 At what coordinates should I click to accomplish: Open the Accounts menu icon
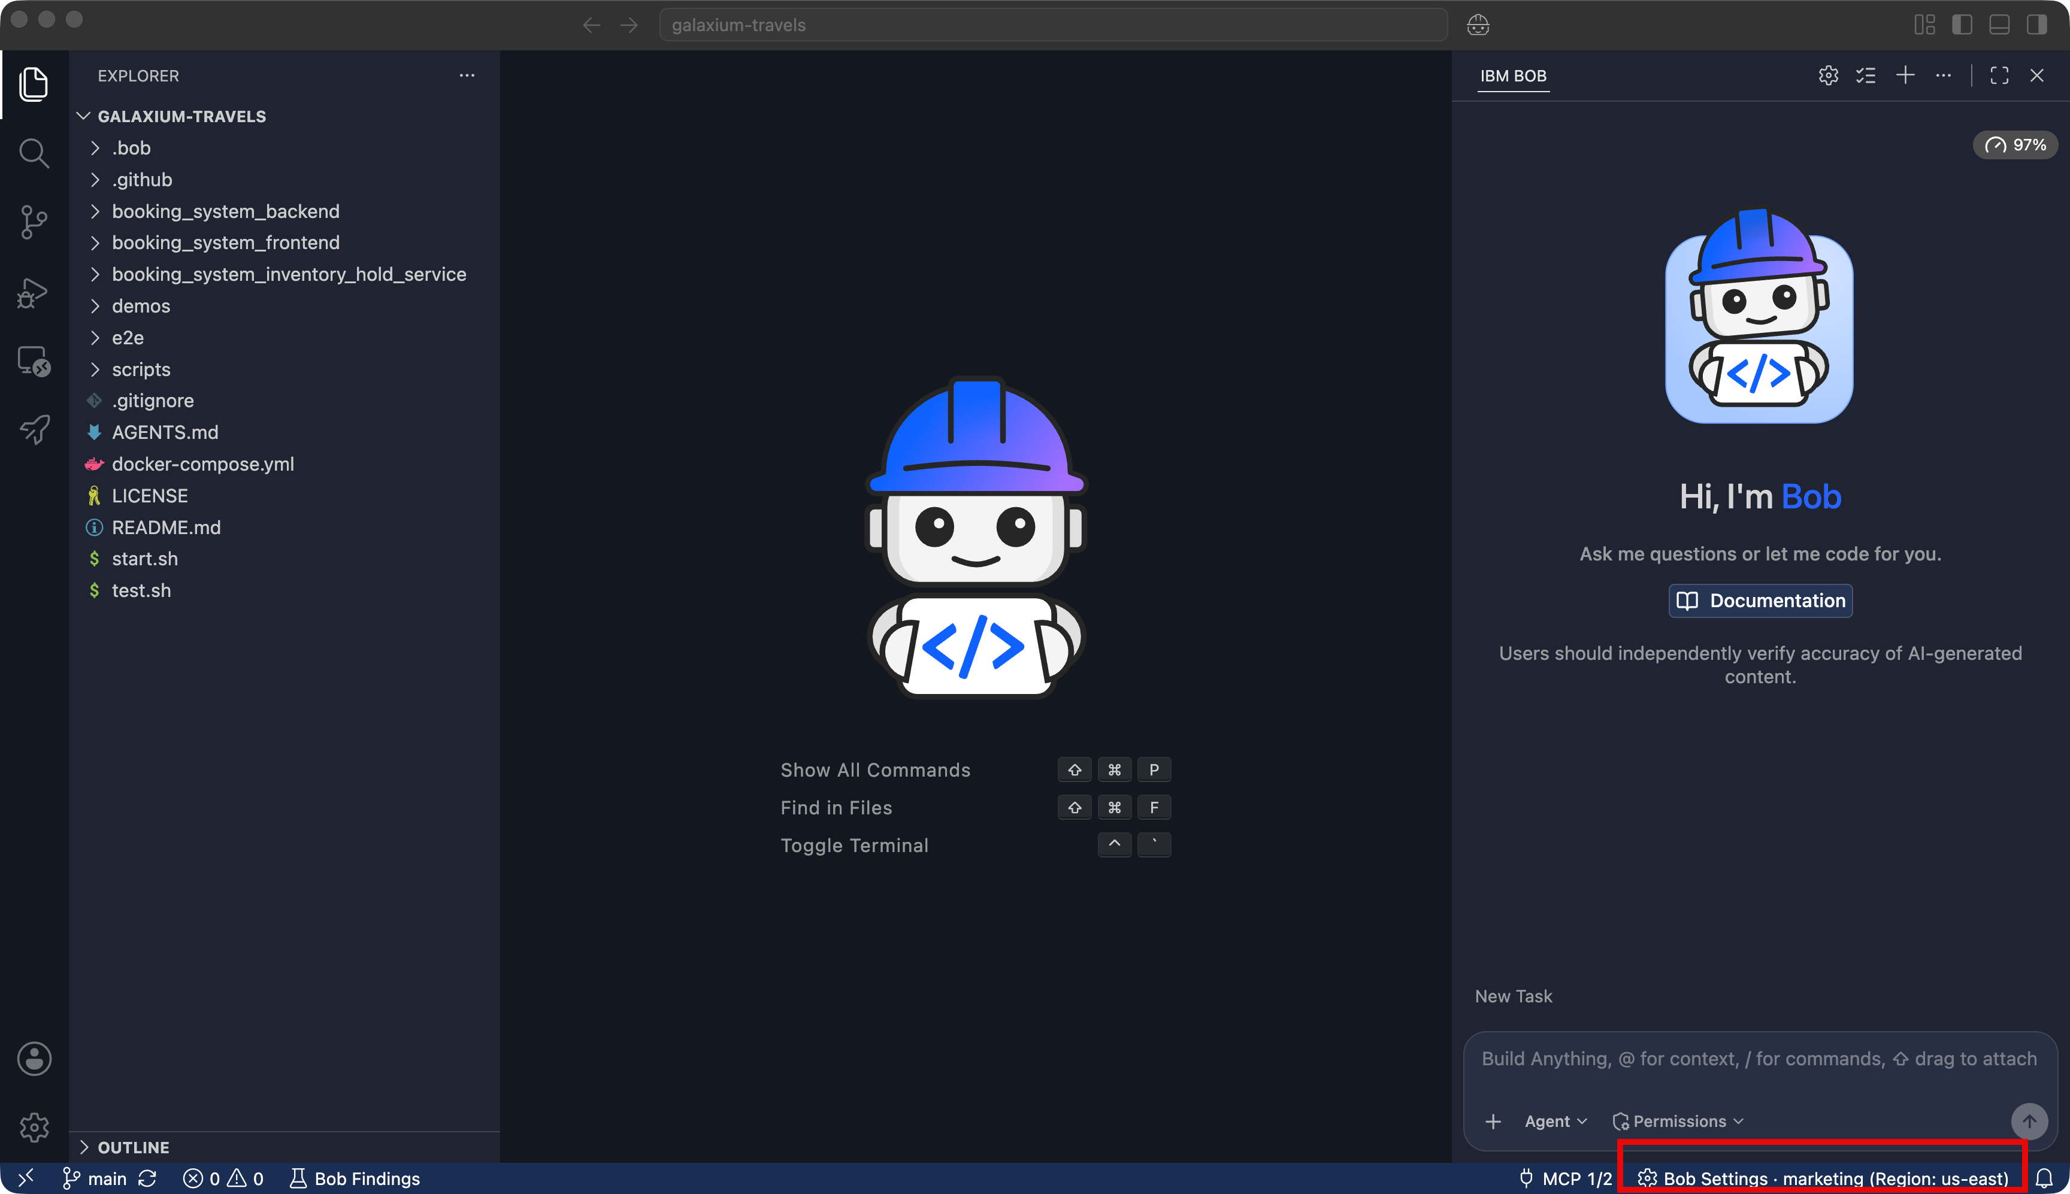34,1059
